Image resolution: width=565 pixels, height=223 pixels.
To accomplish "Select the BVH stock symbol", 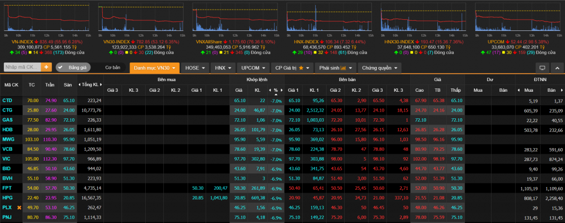I will coord(7,178).
